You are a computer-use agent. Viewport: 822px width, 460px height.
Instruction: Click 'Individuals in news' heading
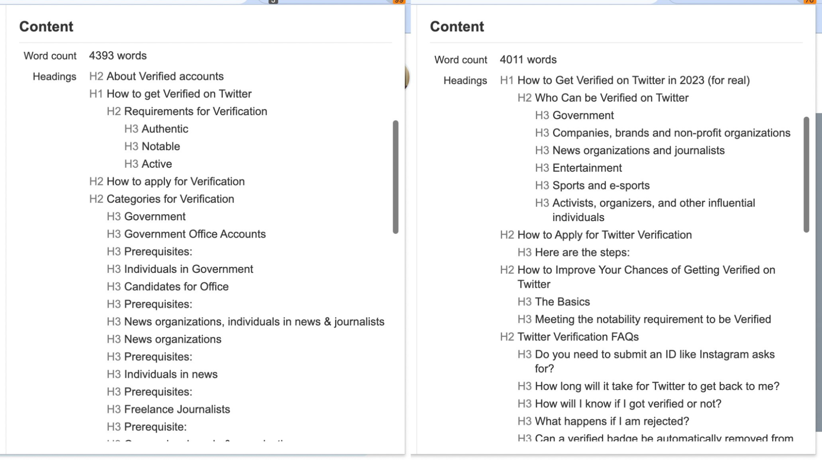pyautogui.click(x=171, y=374)
